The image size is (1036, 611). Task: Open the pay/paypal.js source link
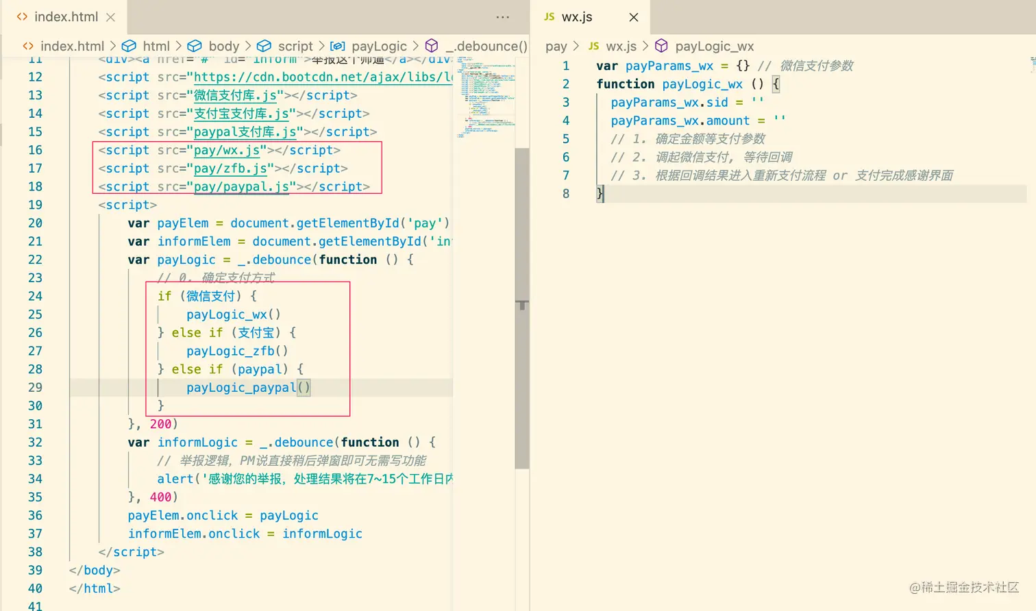241,186
